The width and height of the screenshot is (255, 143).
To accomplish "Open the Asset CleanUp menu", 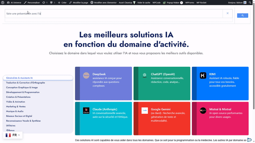I will [x=127, y=3].
